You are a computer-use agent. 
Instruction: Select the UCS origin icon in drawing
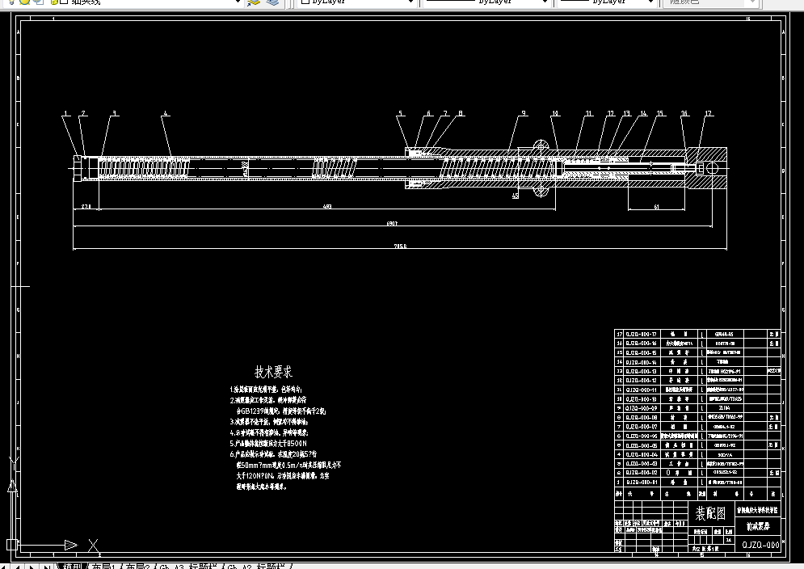click(x=12, y=545)
